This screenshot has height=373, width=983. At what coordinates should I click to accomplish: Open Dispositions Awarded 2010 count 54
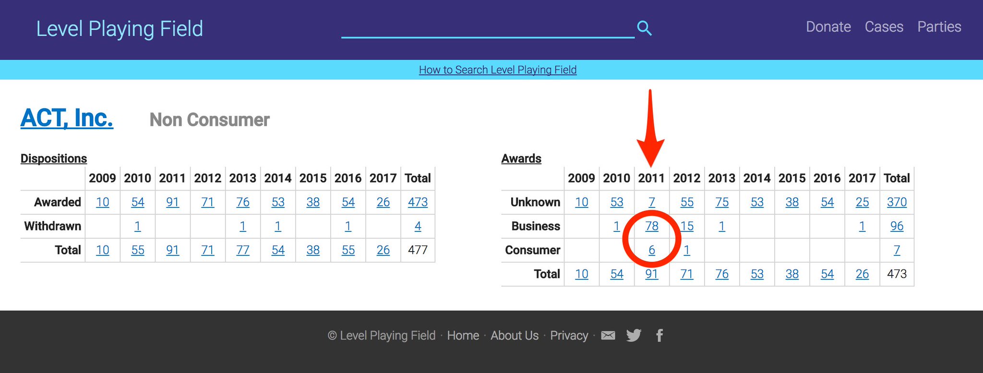click(x=138, y=202)
